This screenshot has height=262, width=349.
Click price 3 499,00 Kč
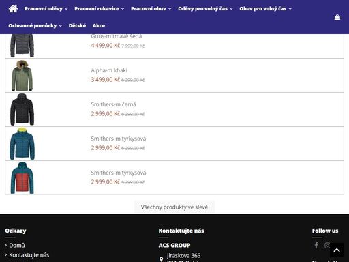(x=105, y=80)
